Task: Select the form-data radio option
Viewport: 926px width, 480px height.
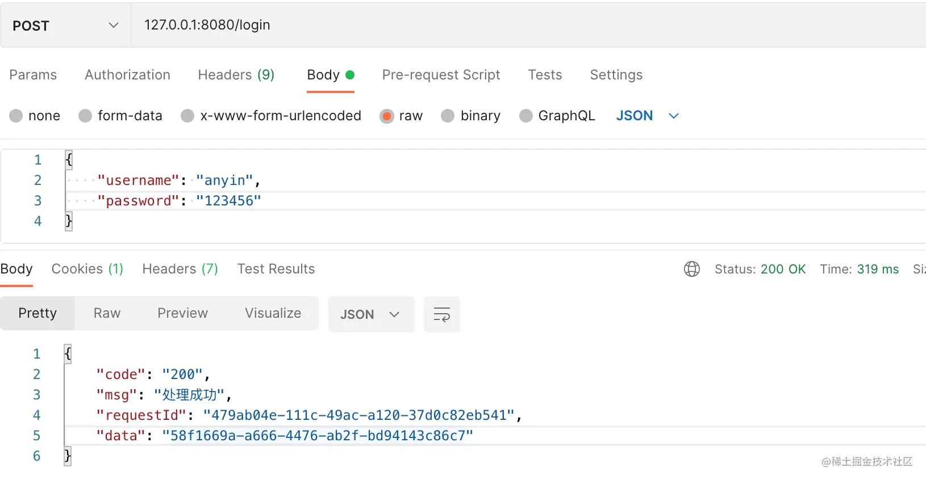Action: [x=86, y=116]
